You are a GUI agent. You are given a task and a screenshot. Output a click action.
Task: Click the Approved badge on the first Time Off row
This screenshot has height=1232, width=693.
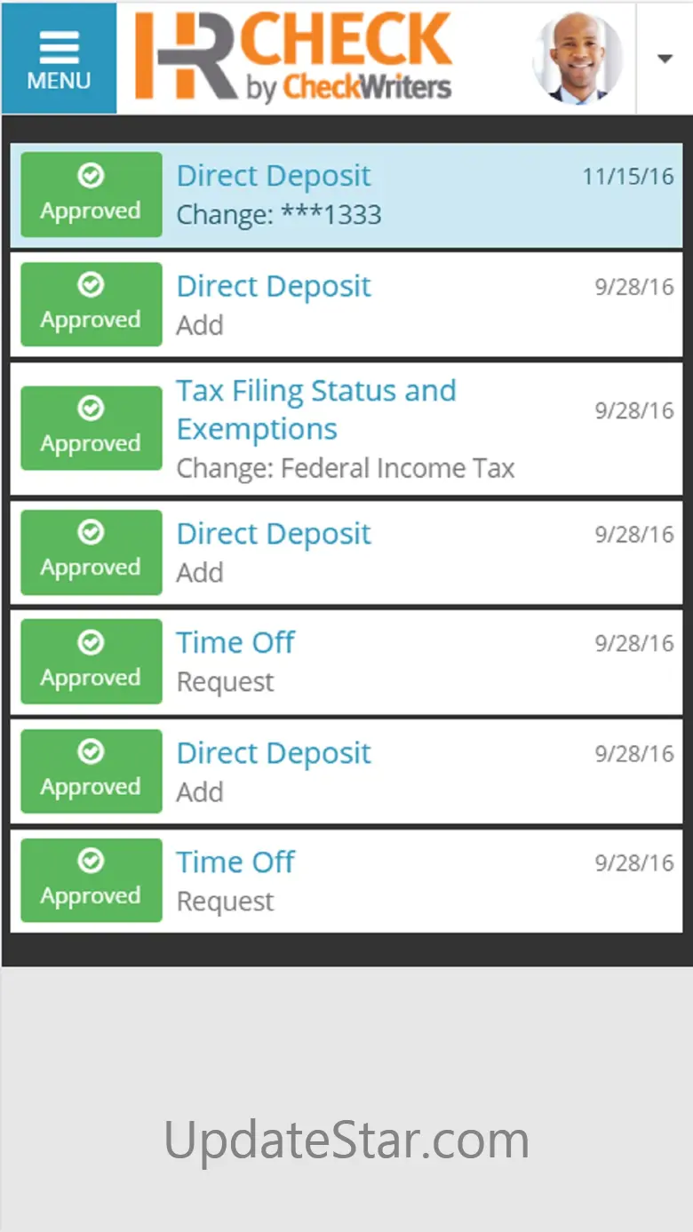(x=91, y=661)
